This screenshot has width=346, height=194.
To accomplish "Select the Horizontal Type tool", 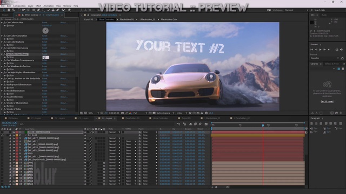I will [x=43, y=10].
